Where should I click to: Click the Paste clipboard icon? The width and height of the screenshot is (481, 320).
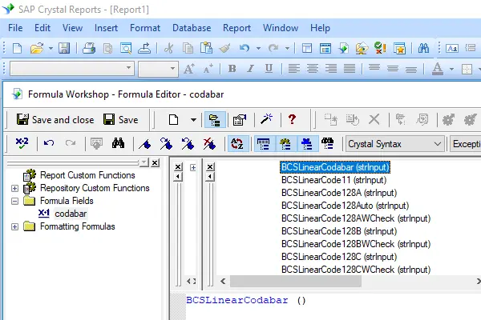point(207,48)
